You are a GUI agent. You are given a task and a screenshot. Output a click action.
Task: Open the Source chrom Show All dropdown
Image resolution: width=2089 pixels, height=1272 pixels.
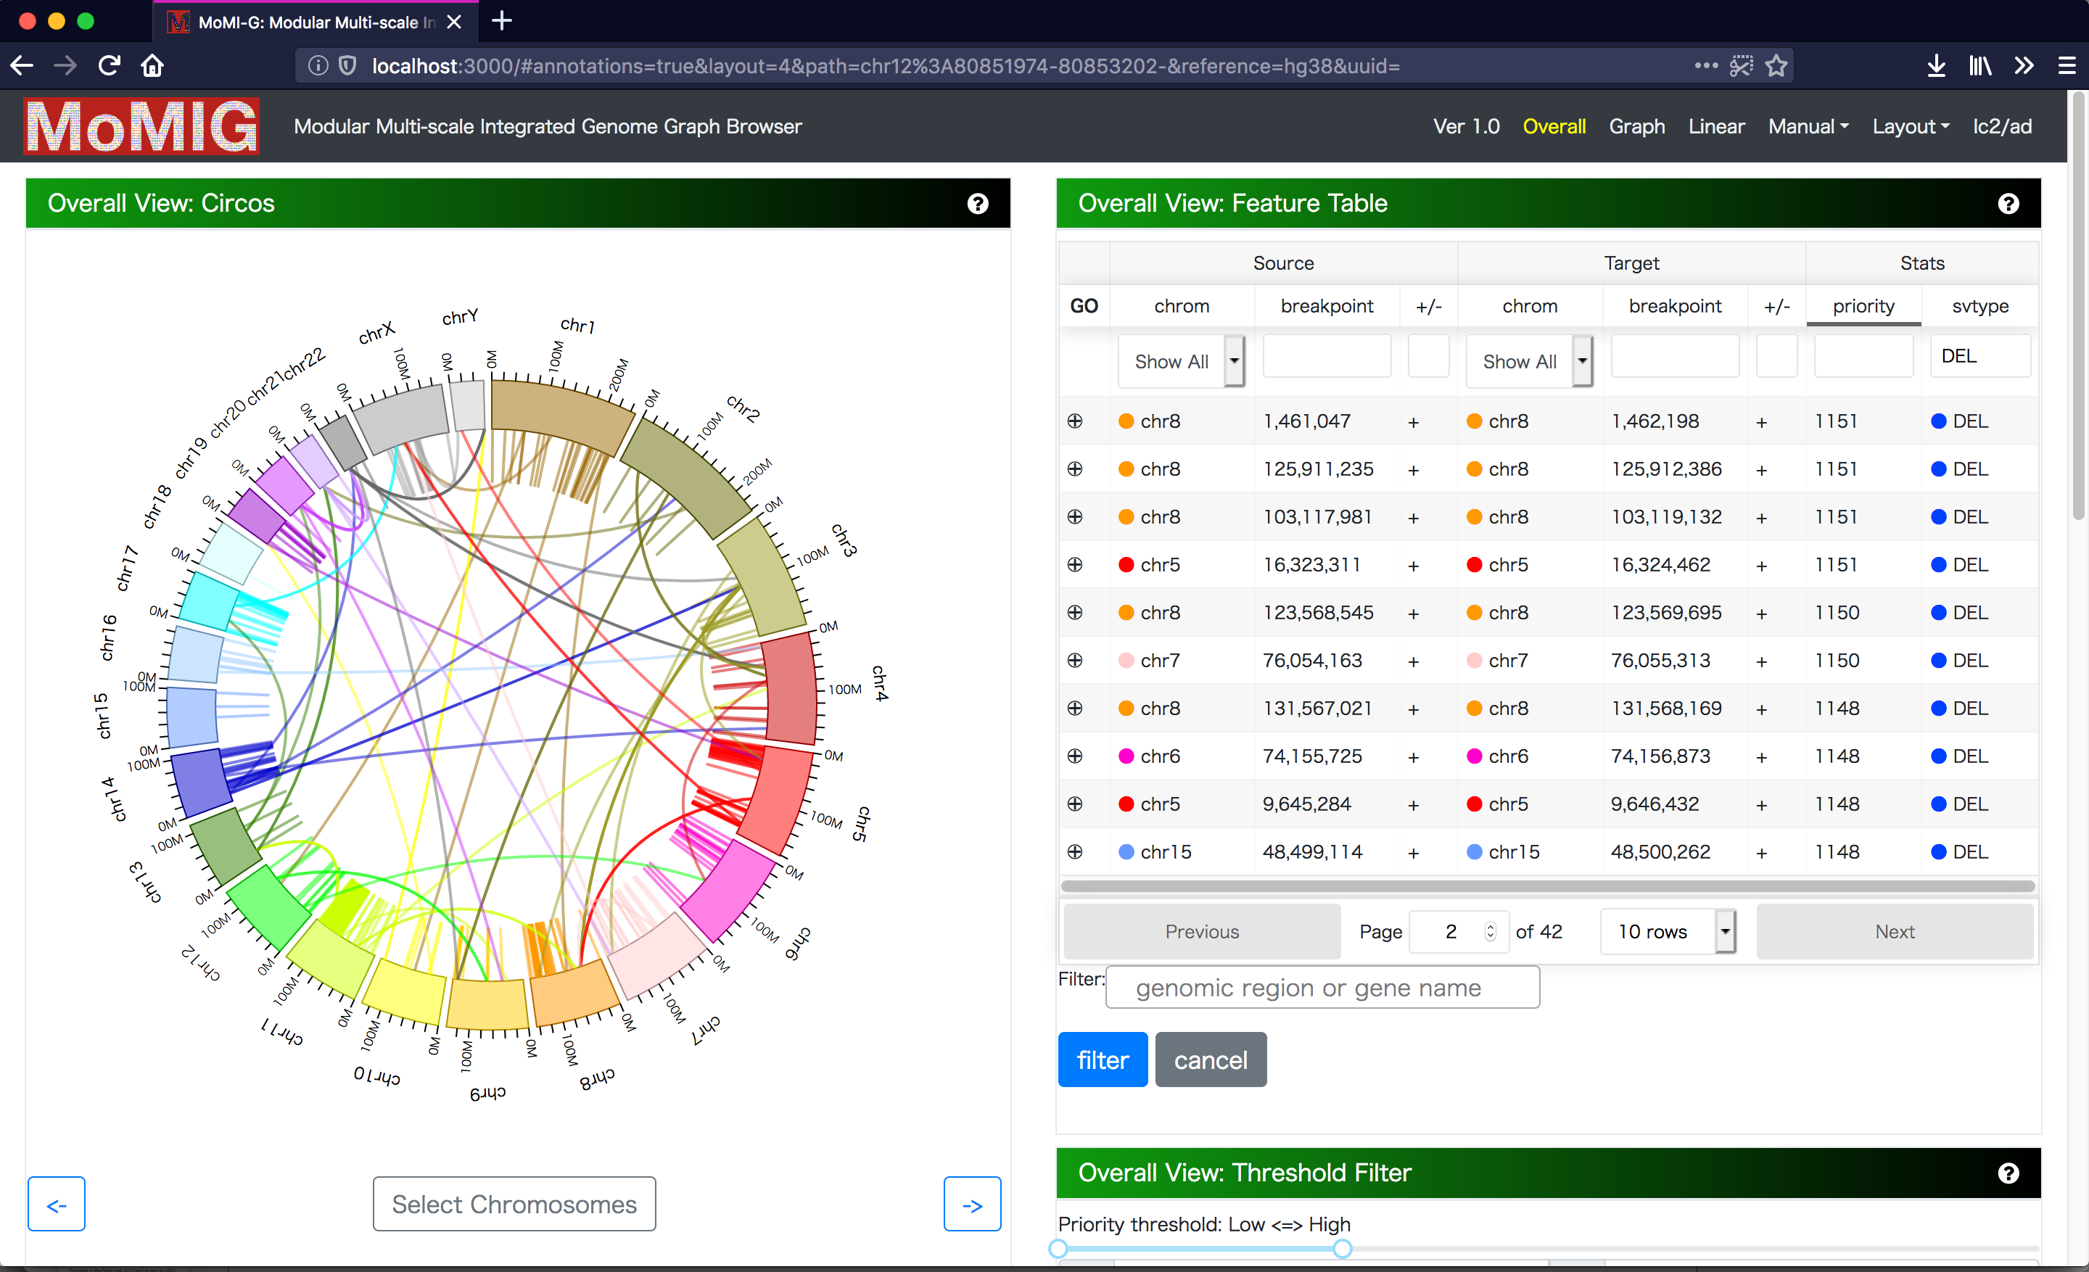pyautogui.click(x=1181, y=362)
